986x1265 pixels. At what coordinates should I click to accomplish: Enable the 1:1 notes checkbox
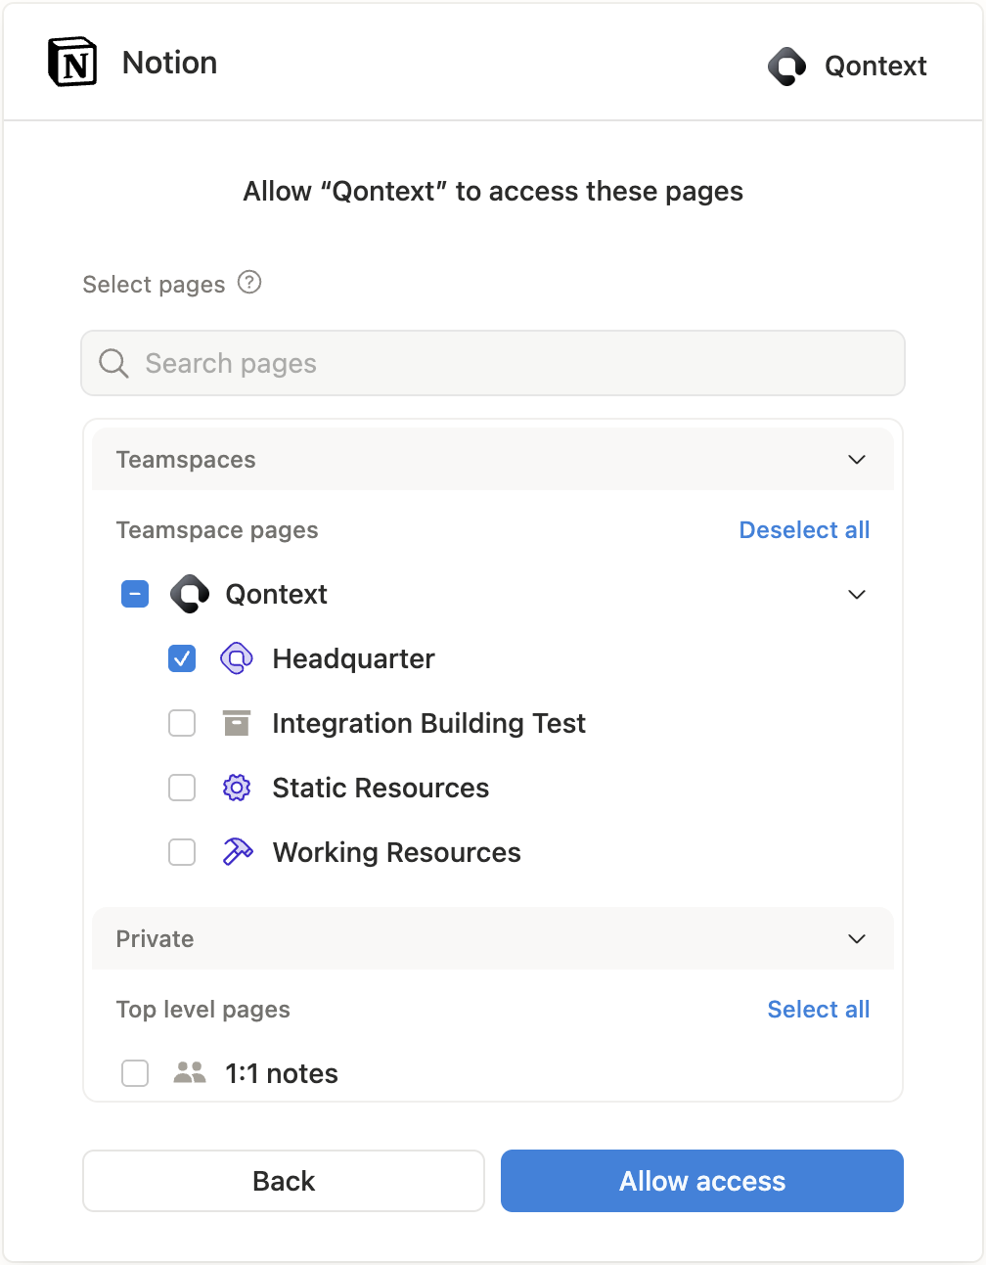pyautogui.click(x=134, y=1072)
